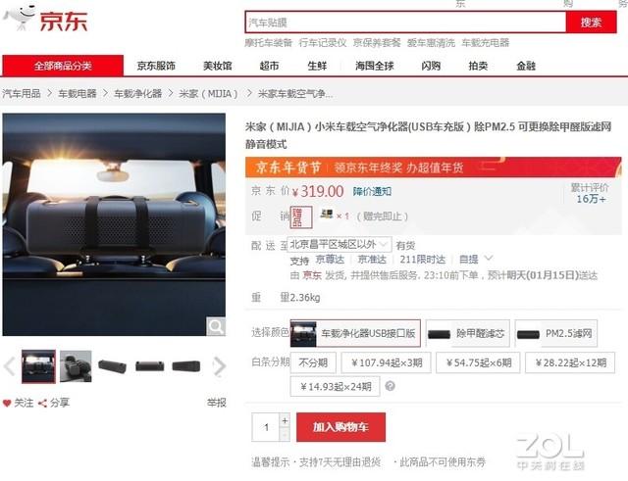The height and width of the screenshot is (481, 628).
Task: Open the magnifier zoom icon on product image
Action: coord(216,326)
